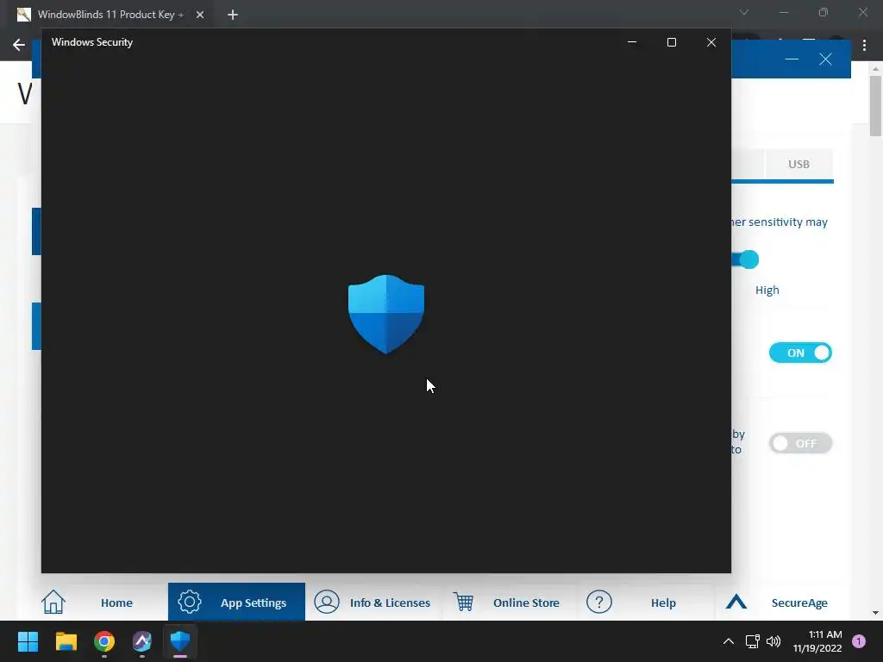Switch to the USB tab in SecureAge

[x=798, y=164]
